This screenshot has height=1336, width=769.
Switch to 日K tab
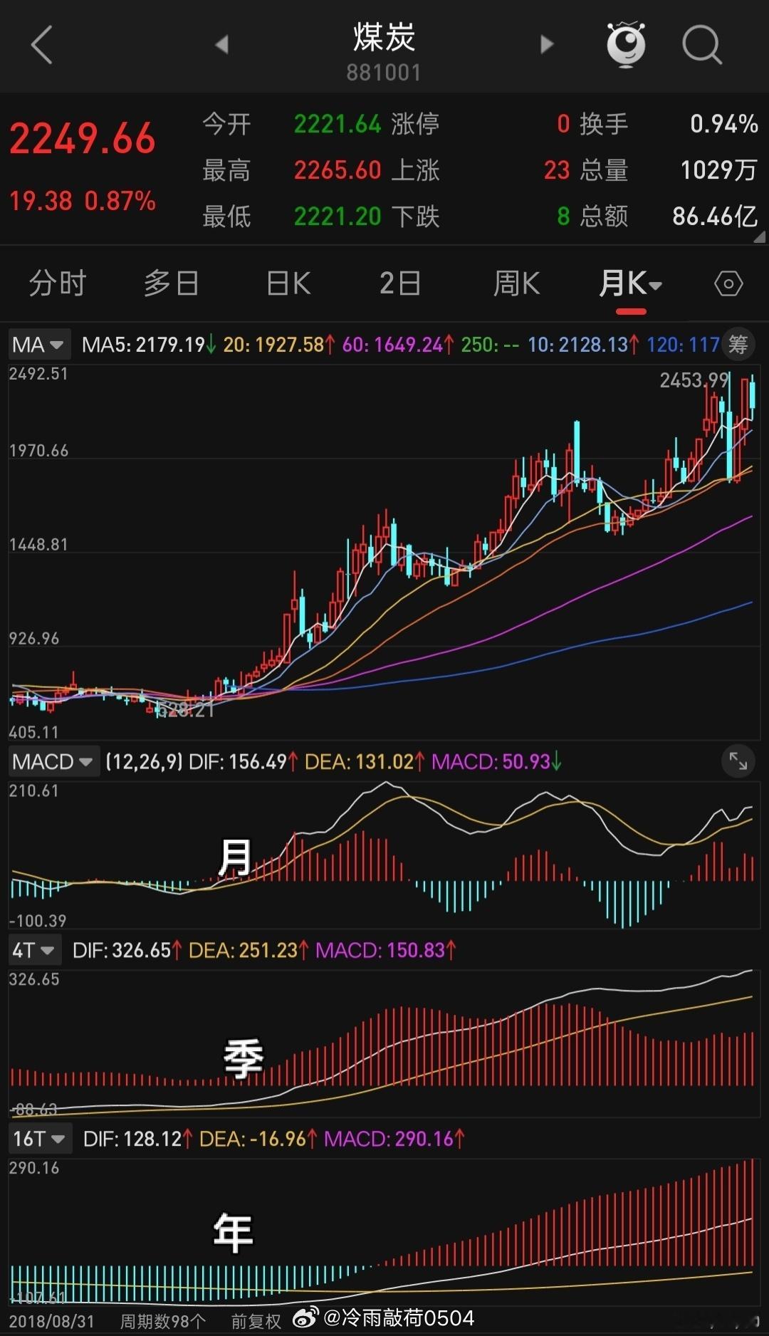tap(288, 283)
